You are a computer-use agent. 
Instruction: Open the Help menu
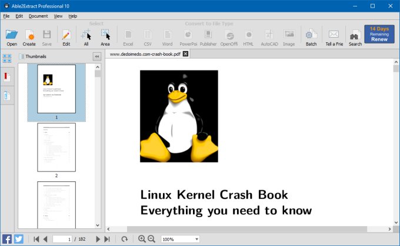point(73,16)
